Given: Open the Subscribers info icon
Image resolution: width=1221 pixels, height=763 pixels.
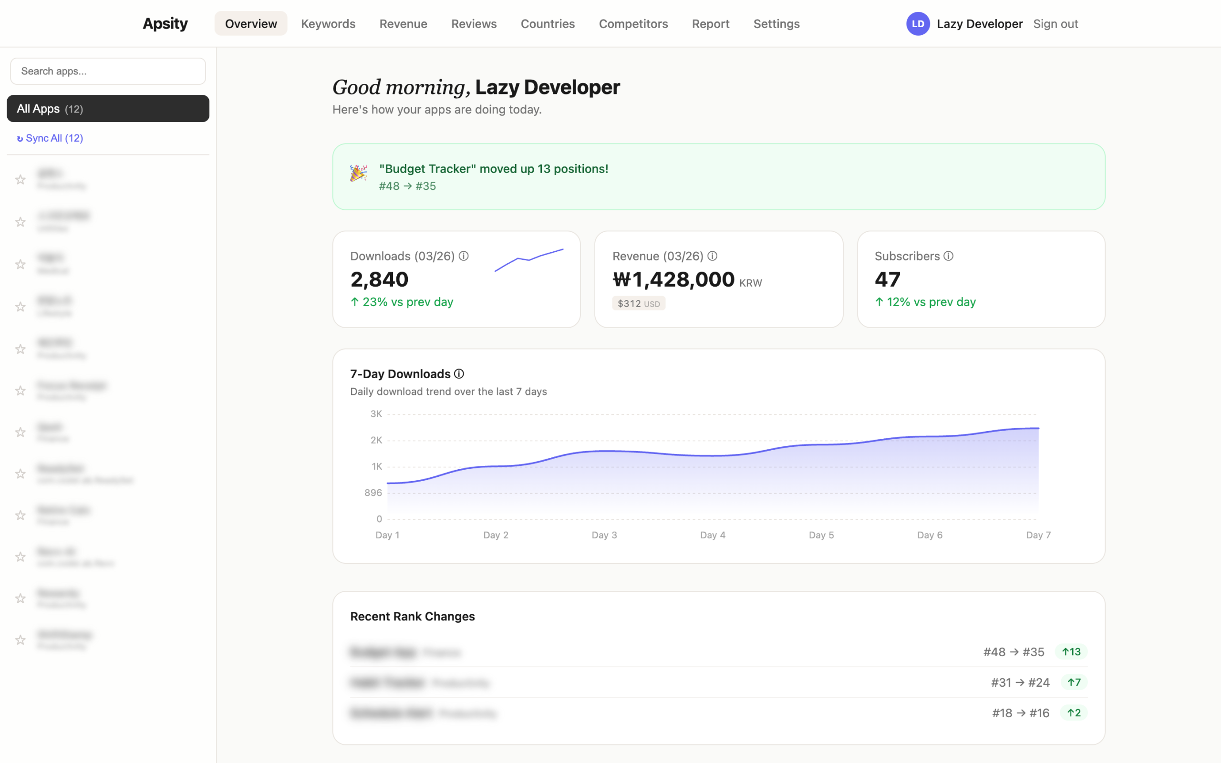Looking at the screenshot, I should pyautogui.click(x=948, y=256).
